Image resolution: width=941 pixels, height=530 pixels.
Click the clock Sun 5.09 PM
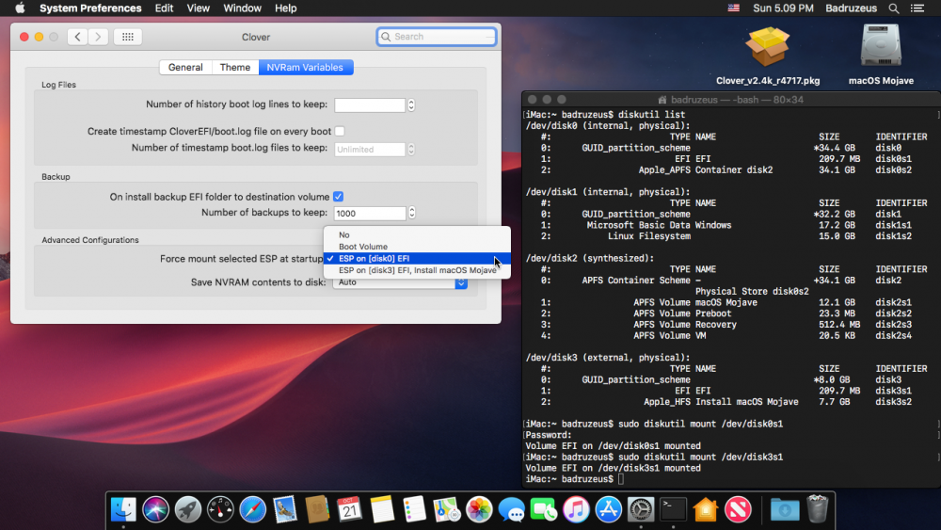(783, 8)
